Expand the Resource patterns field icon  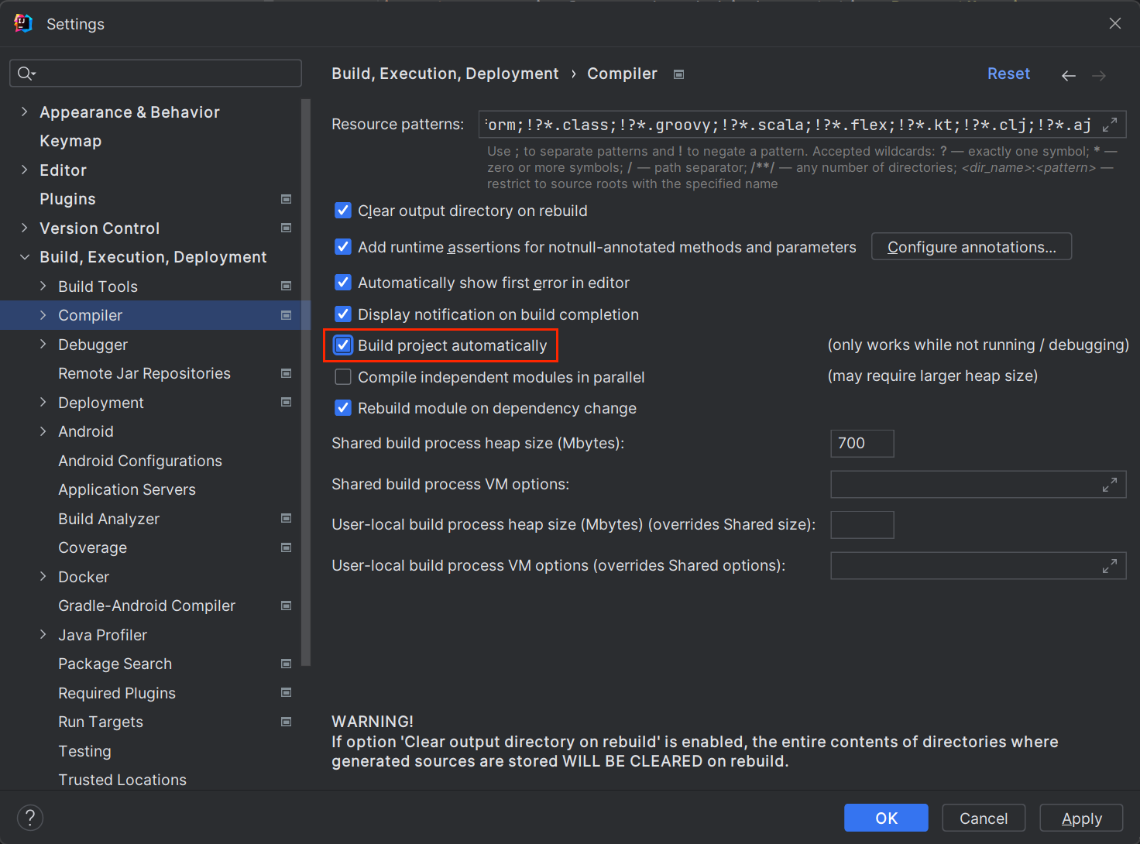[1110, 124]
